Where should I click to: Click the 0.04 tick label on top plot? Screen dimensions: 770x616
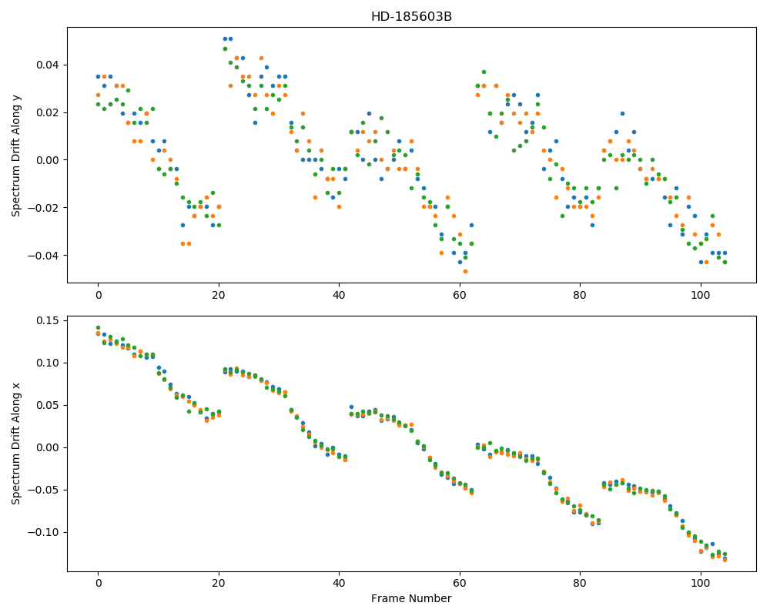[x=48, y=65]
